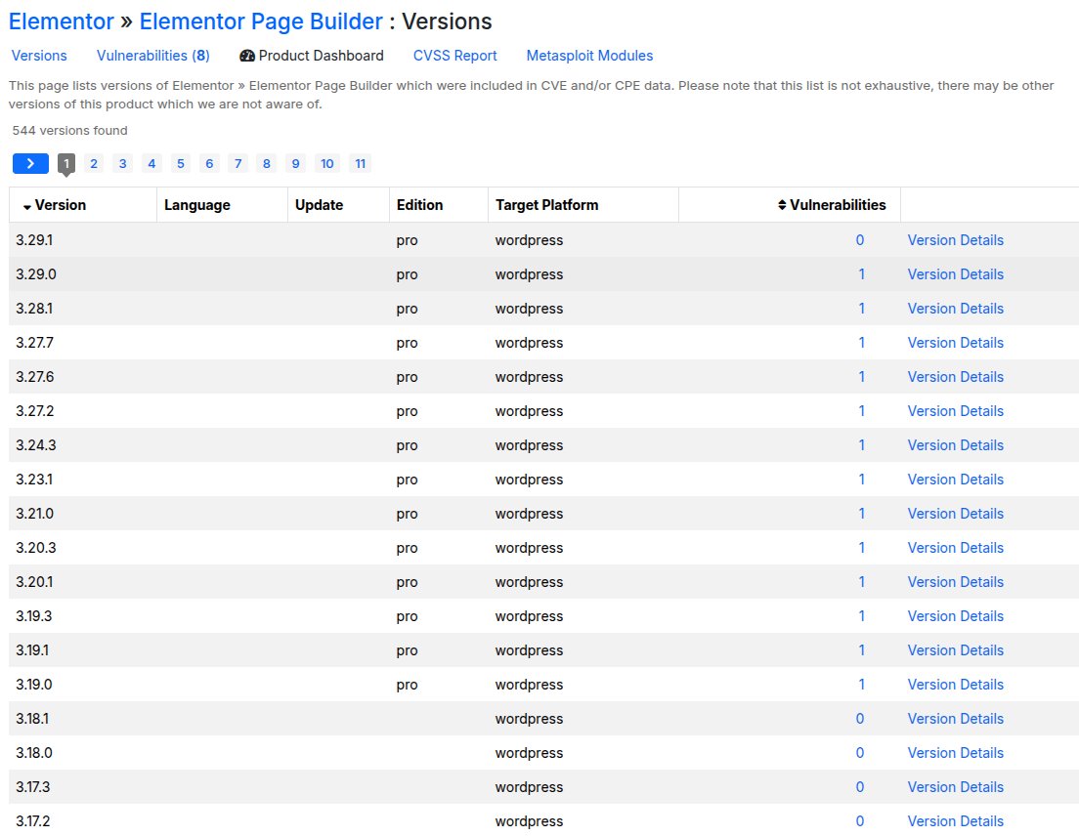Click Elementor Page Builder breadcrumb link
This screenshot has width=1079, height=836.
tap(261, 21)
